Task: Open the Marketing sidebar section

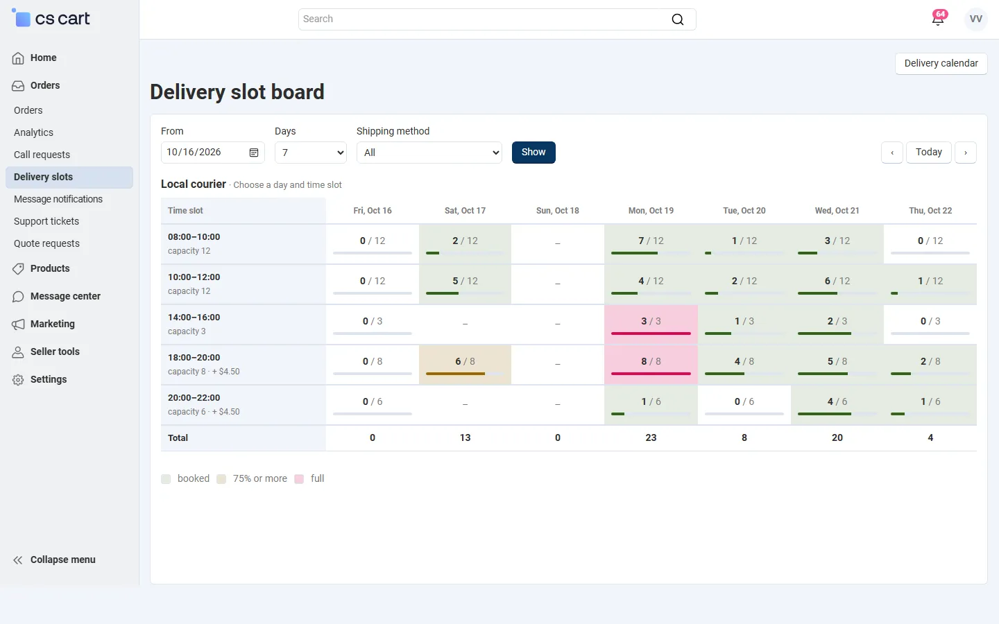Action: tap(69, 324)
